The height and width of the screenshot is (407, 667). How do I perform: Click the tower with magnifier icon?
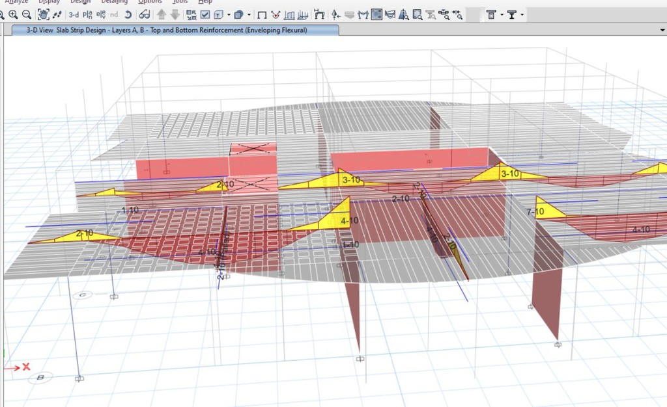coord(404,15)
